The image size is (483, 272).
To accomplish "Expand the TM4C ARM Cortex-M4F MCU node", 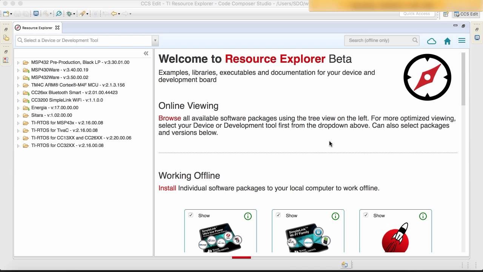I will coord(18,85).
